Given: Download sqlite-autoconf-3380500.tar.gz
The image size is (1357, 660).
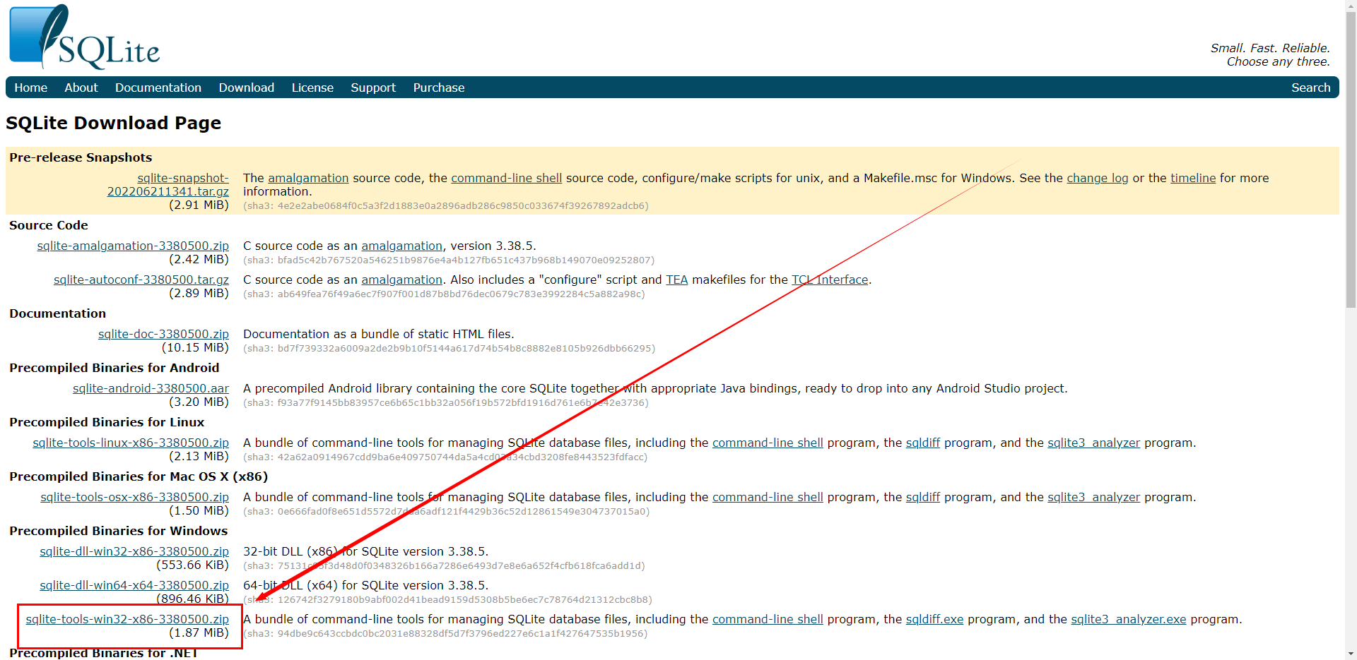Looking at the screenshot, I should (x=141, y=280).
